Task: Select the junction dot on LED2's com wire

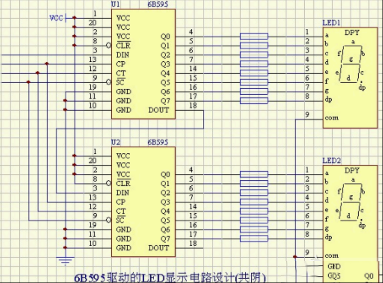Action: [295, 257]
